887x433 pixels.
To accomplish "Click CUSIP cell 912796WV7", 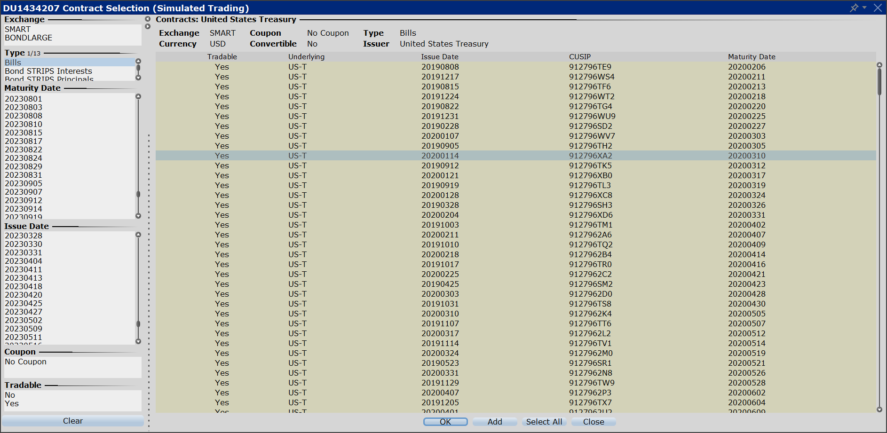I will click(592, 136).
